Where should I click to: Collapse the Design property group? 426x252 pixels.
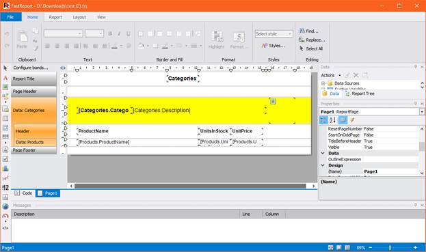[323, 165]
